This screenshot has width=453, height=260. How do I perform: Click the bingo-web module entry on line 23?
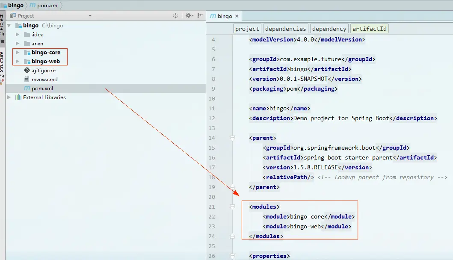(307, 226)
